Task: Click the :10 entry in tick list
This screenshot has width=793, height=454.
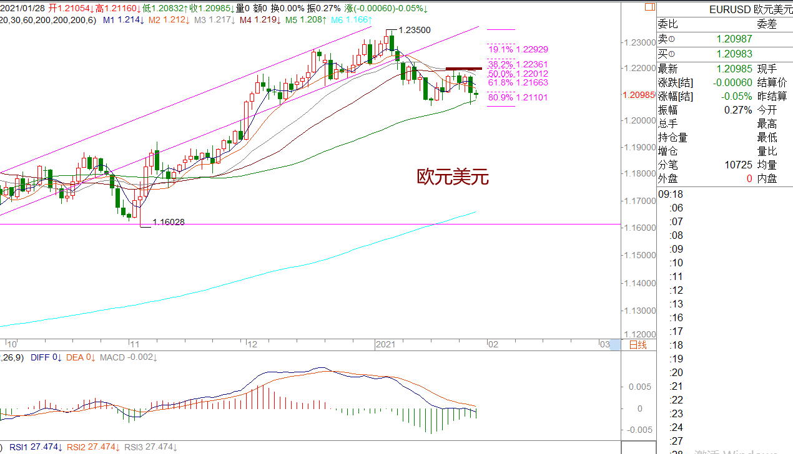Action: (676, 263)
